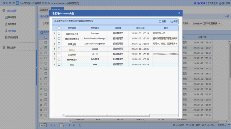The width and height of the screenshot is (231, 129).
Task: Click the 'Developer' role code cell
Action: point(95,34)
